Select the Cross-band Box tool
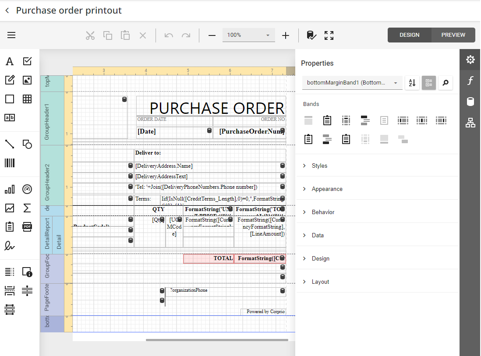 [10, 310]
